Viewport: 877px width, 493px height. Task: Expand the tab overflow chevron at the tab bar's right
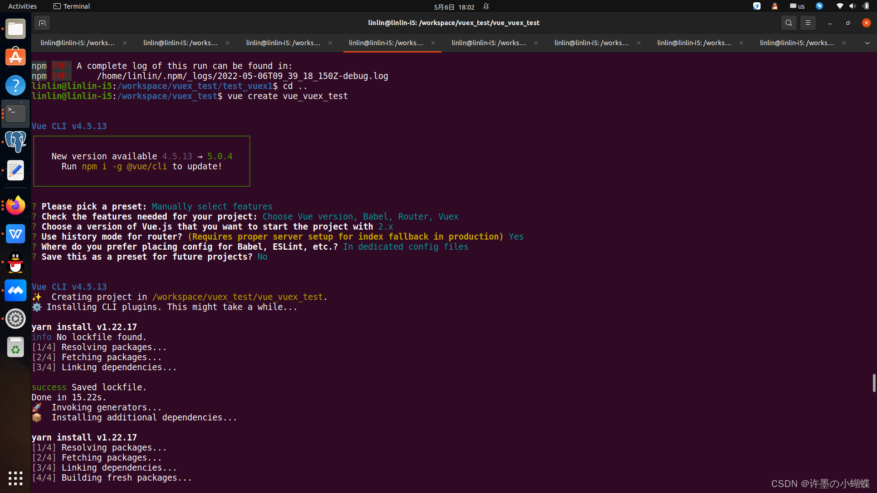(x=867, y=42)
